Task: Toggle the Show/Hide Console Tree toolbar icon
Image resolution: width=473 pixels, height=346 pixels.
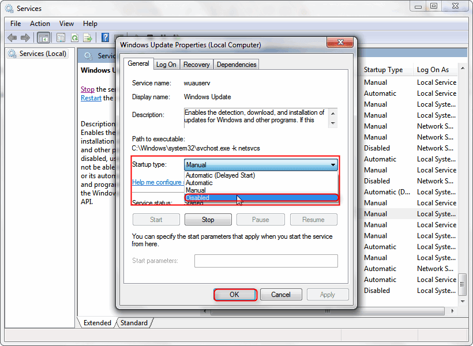Action: point(43,38)
